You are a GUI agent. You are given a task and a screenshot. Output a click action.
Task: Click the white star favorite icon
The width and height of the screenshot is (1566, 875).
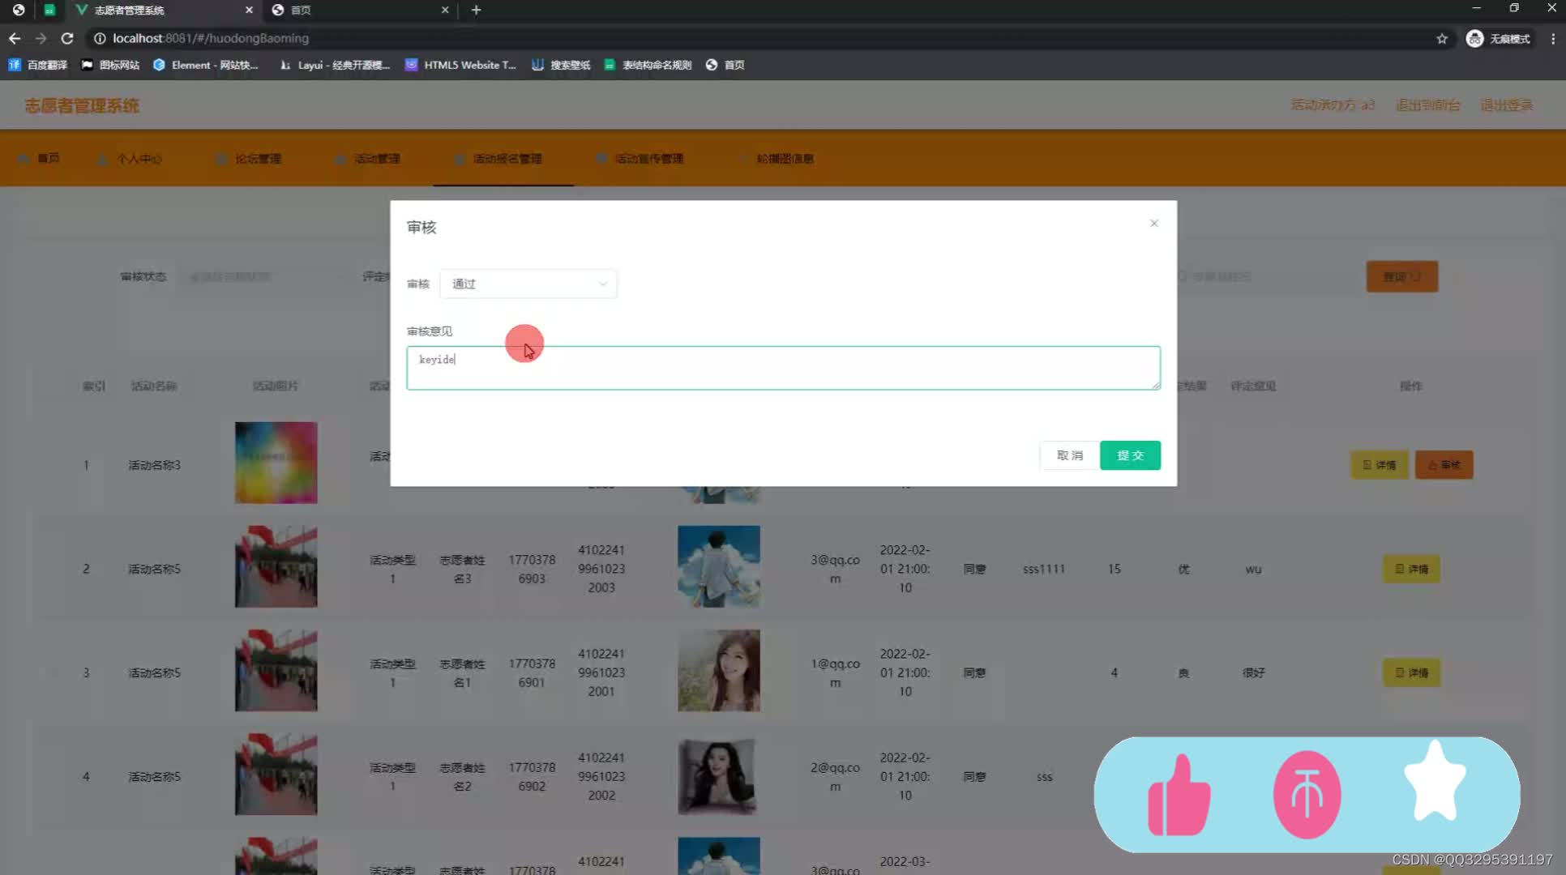click(1435, 781)
